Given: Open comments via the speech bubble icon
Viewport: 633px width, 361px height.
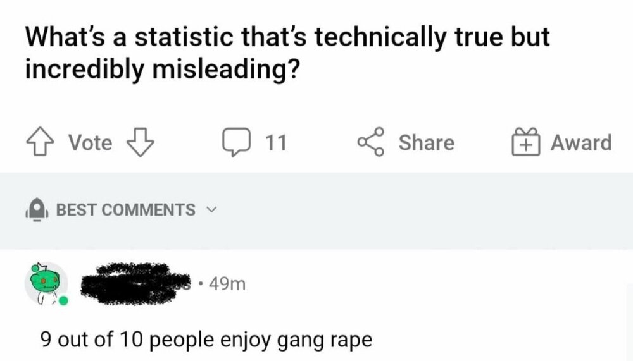Looking at the screenshot, I should coord(238,142).
